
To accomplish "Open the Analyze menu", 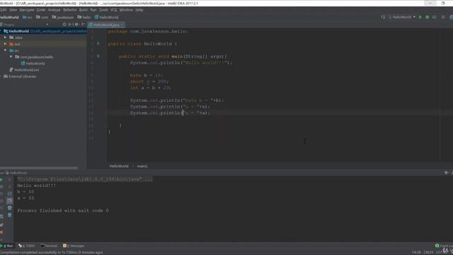I will tap(54, 10).
